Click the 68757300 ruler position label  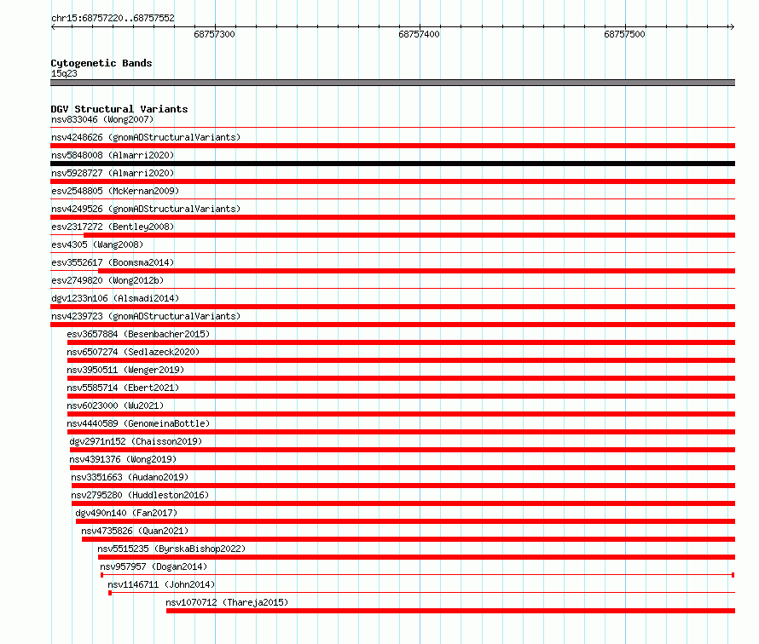(x=214, y=34)
